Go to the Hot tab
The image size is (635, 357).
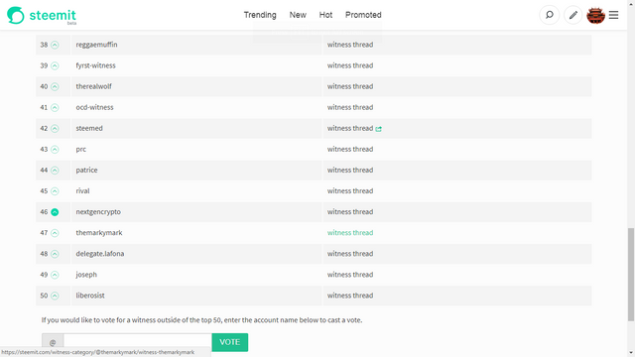(x=325, y=15)
